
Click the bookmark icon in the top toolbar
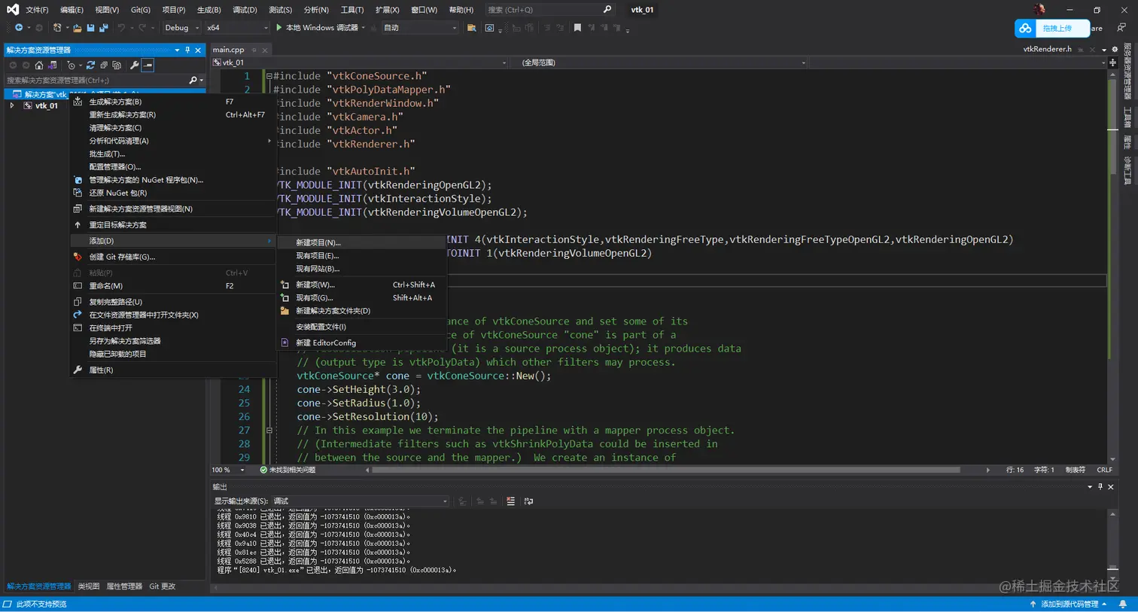click(577, 28)
